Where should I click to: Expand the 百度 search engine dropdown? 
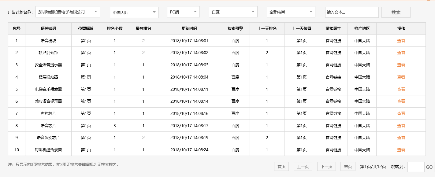[x=233, y=12]
